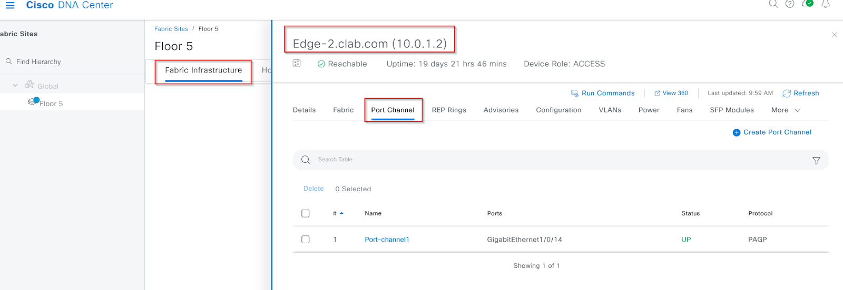Image resolution: width=843 pixels, height=290 pixels.
Task: Click the Run Commands icon
Action: (x=575, y=93)
